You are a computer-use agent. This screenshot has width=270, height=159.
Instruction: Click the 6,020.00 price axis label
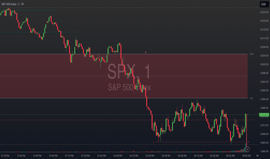click(264, 21)
